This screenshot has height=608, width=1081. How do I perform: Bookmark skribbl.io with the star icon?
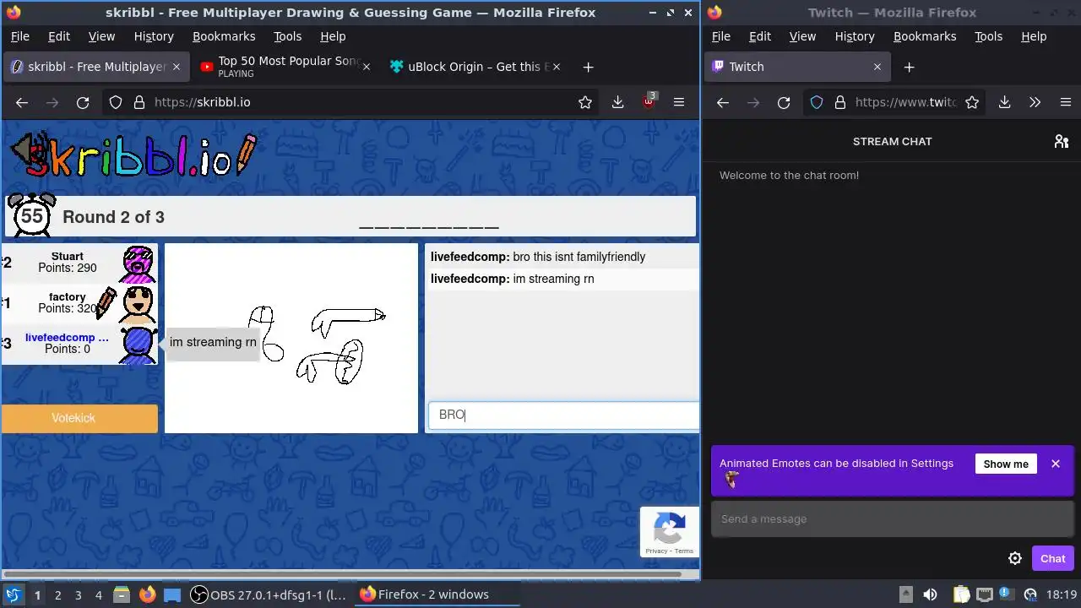[x=584, y=102]
